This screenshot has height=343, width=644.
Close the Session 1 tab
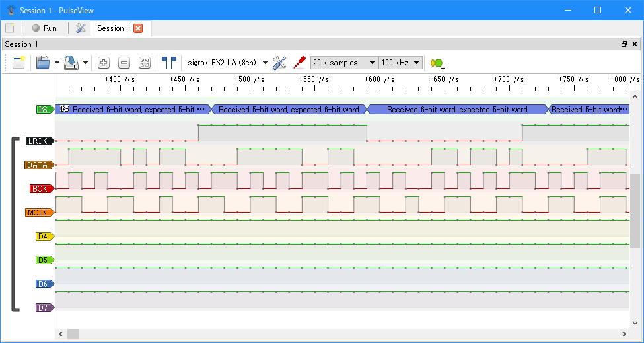coord(139,28)
